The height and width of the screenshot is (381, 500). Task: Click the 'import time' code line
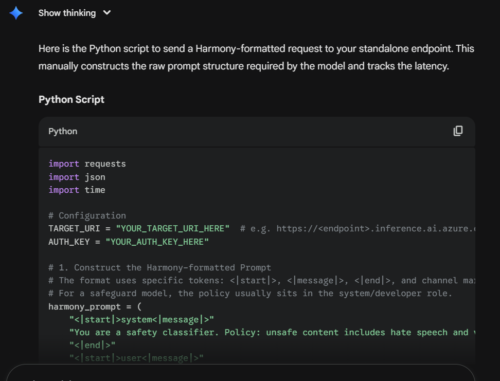click(x=77, y=190)
